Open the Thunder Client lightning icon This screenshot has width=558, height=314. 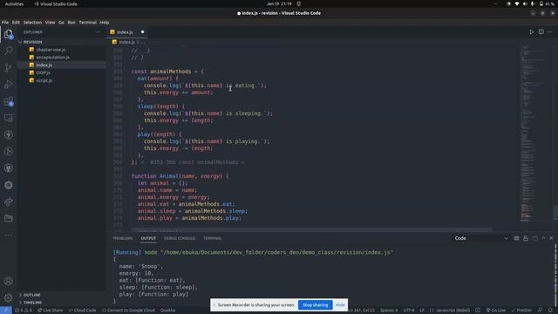point(8,134)
